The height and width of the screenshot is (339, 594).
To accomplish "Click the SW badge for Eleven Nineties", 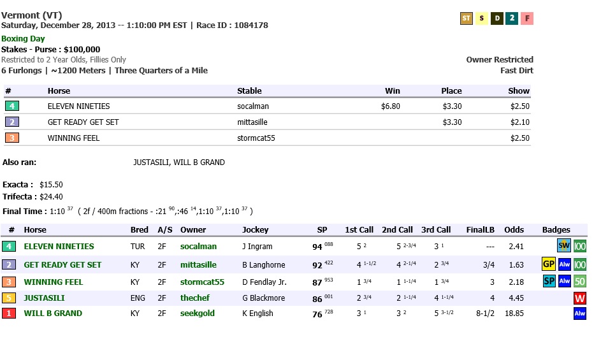I will 564,246.
